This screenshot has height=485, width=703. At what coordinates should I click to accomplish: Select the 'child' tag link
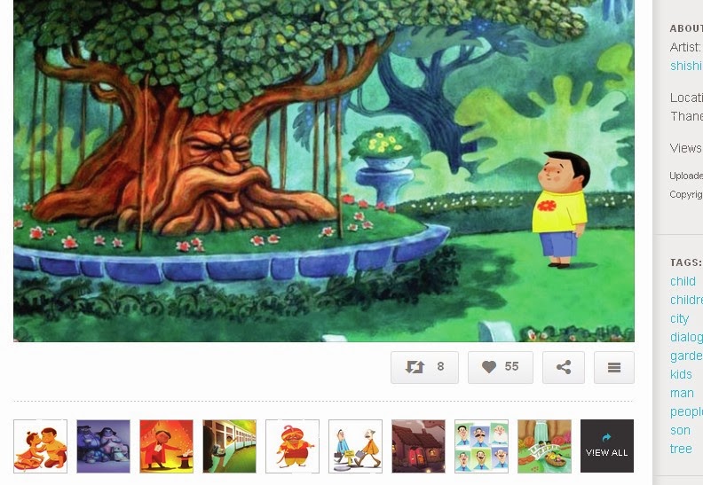(x=683, y=281)
